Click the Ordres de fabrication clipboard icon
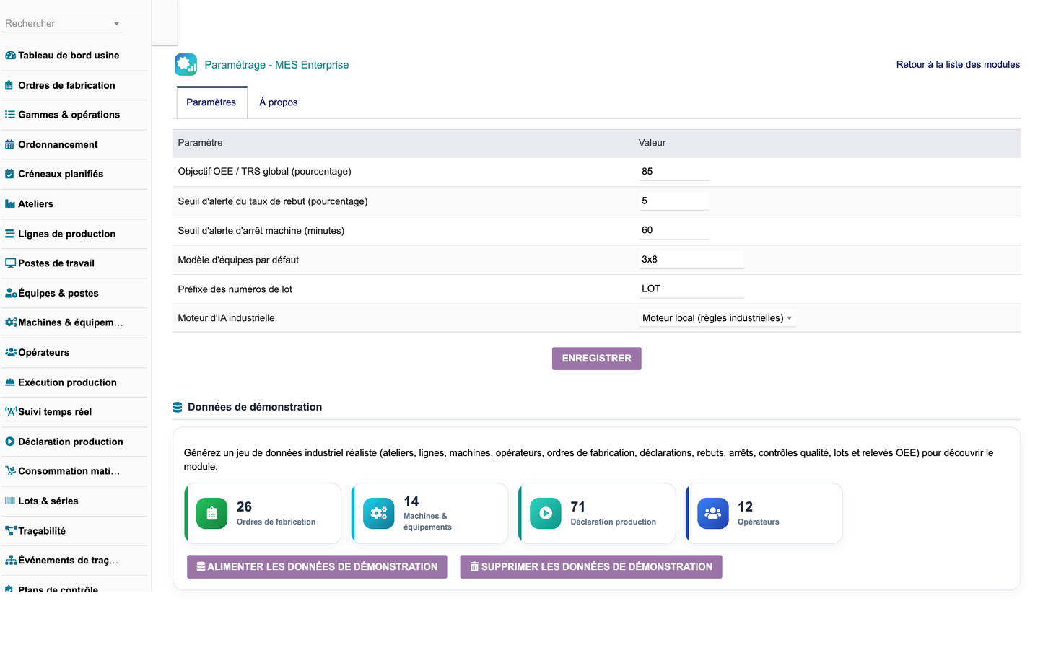The height and width of the screenshot is (645, 1043). point(9,85)
